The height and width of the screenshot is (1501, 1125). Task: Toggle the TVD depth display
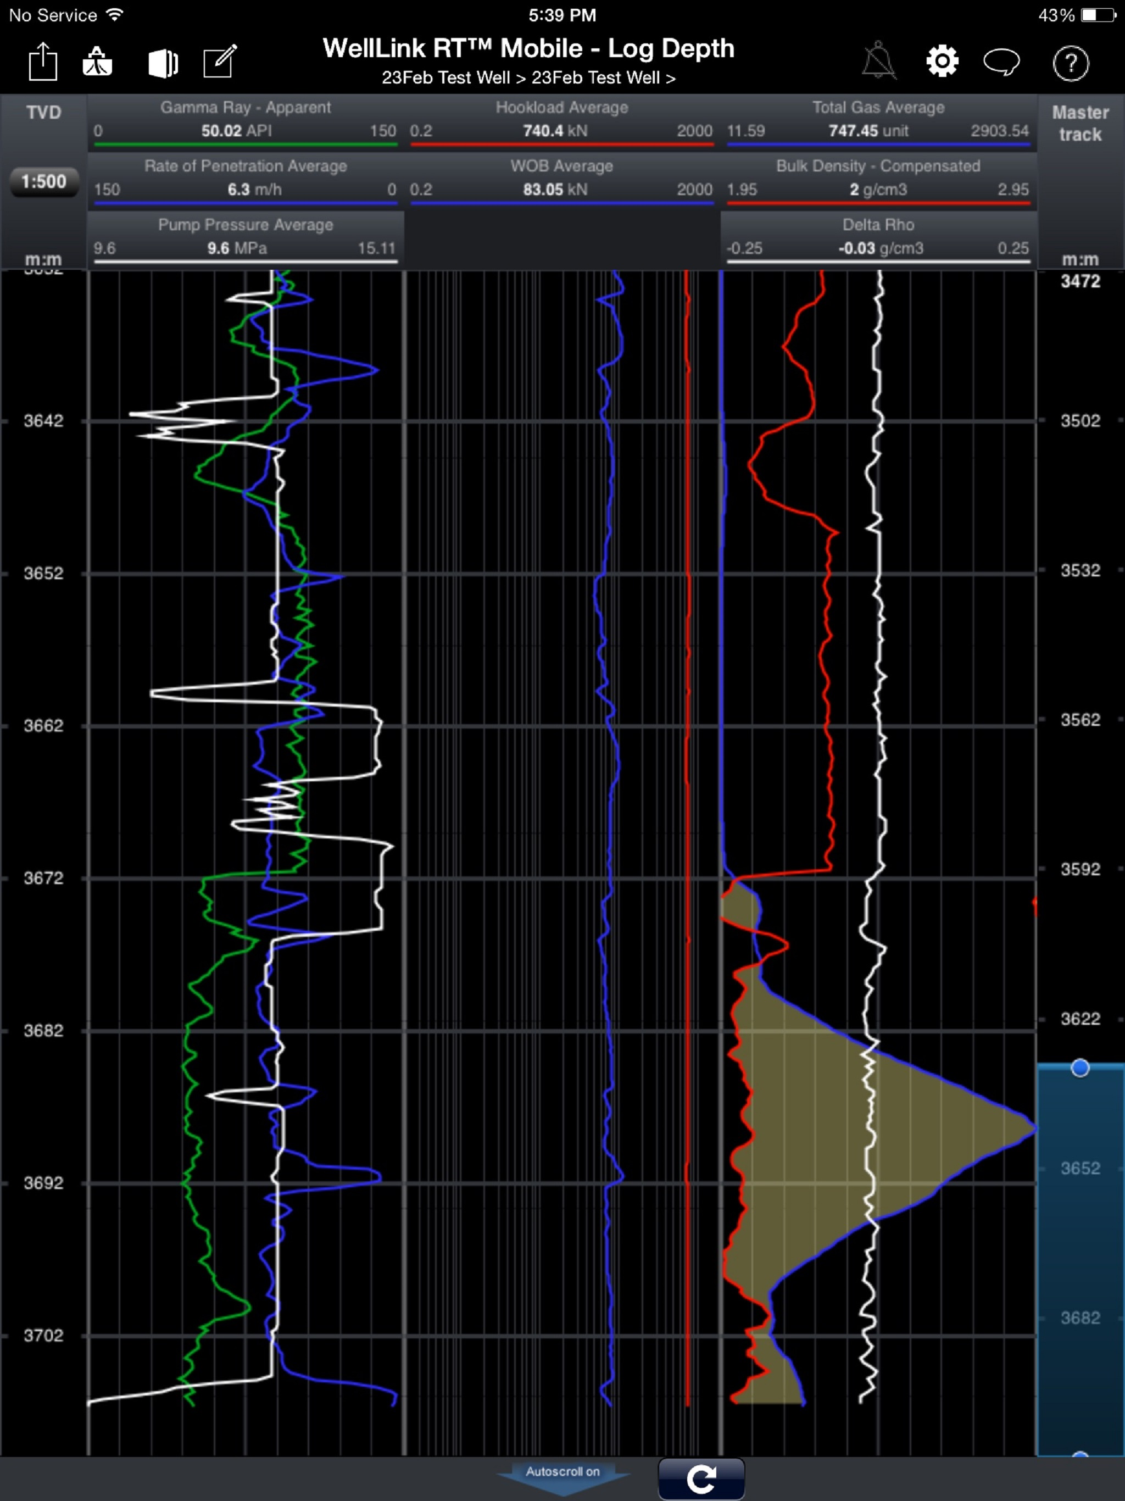(45, 112)
